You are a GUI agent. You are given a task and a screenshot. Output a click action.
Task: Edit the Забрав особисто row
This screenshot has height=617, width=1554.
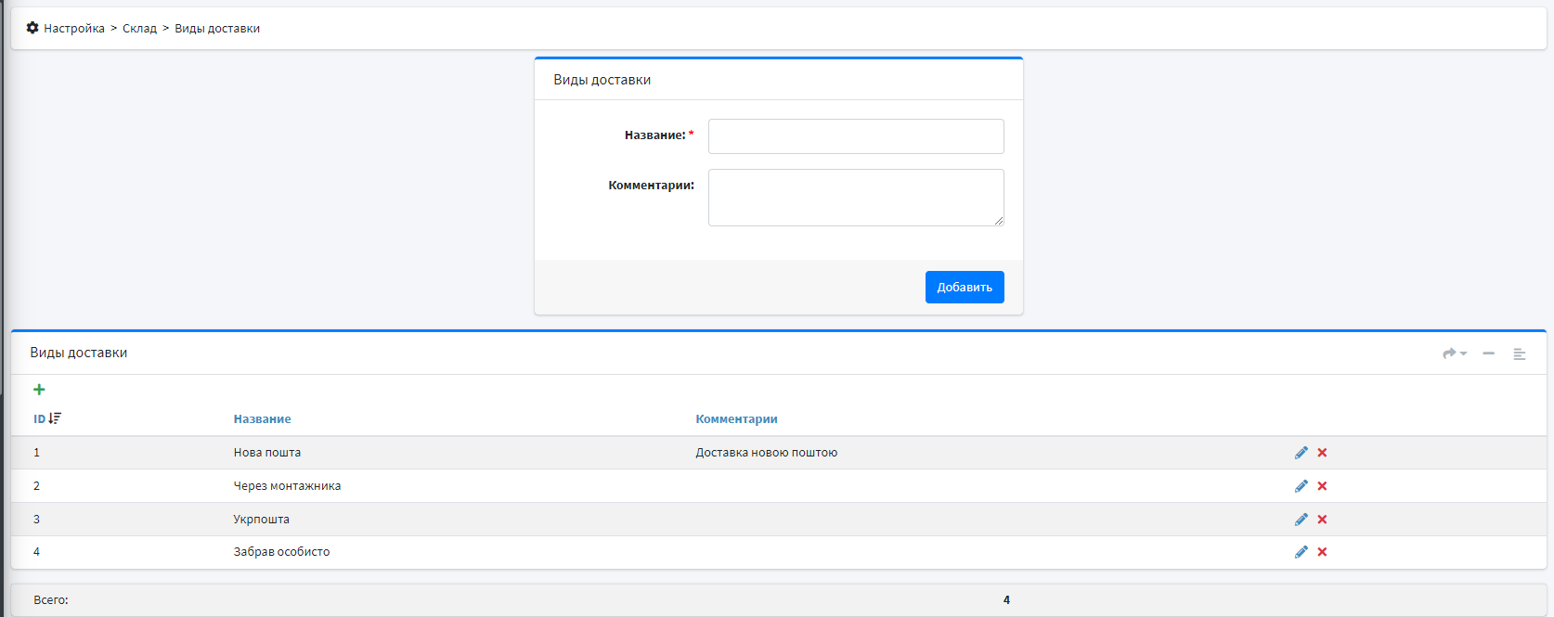pyautogui.click(x=1301, y=552)
